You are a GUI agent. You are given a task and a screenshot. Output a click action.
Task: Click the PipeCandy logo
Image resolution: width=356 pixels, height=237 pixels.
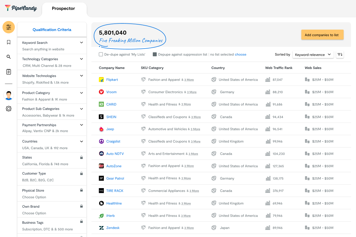click(21, 8)
